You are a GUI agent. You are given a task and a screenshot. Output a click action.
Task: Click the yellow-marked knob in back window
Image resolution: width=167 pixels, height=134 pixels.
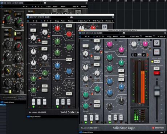pos(8,70)
